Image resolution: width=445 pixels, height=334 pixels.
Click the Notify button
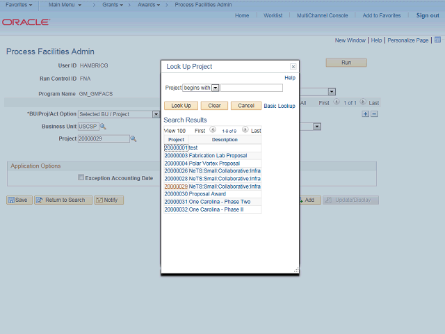tap(109, 200)
